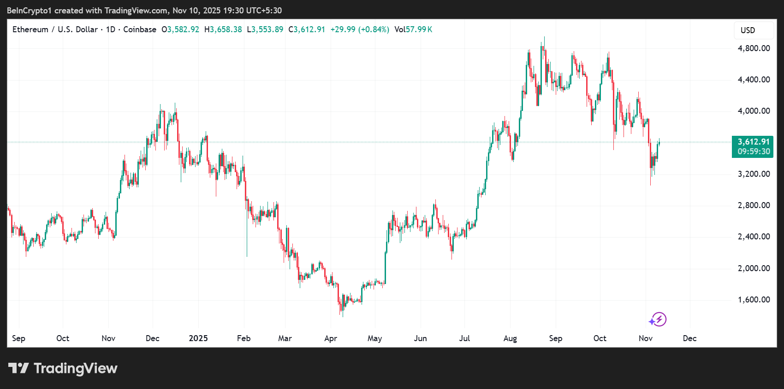Image resolution: width=784 pixels, height=389 pixels.
Task: Toggle the USD currency scale button
Action: [x=753, y=30]
